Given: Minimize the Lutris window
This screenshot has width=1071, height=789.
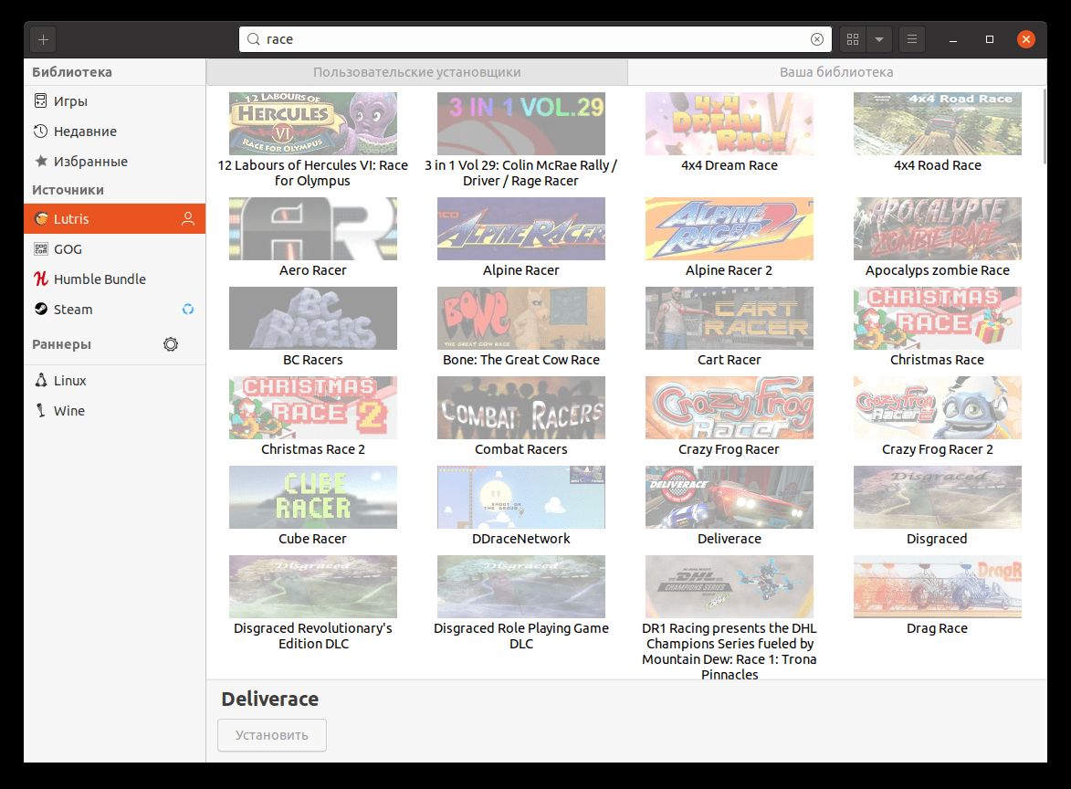Looking at the screenshot, I should (x=953, y=39).
